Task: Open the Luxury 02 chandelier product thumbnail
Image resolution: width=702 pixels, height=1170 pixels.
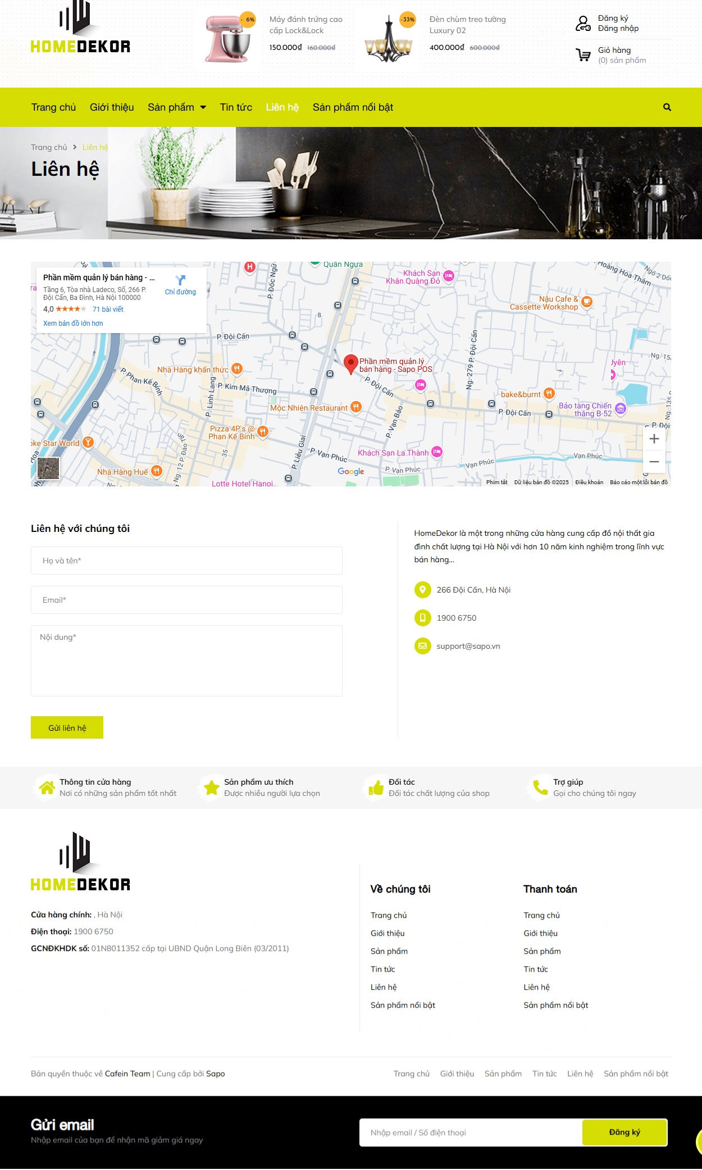Action: [x=389, y=39]
